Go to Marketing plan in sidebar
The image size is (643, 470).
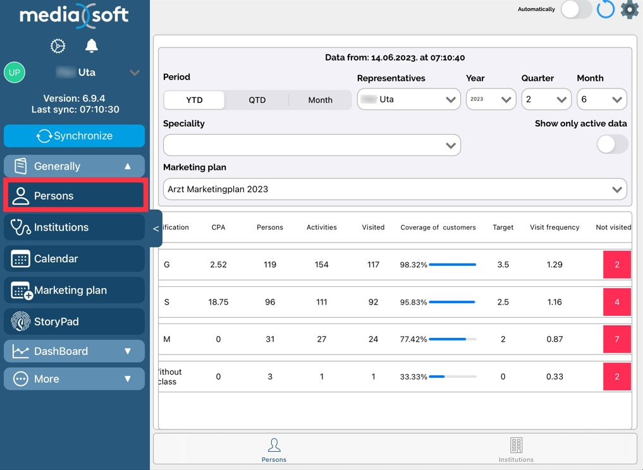pyautogui.click(x=74, y=291)
